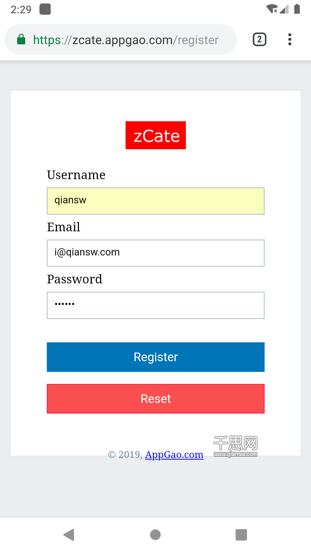The width and height of the screenshot is (311, 553).
Task: Open the AppGao.com footer link
Action: (x=174, y=454)
